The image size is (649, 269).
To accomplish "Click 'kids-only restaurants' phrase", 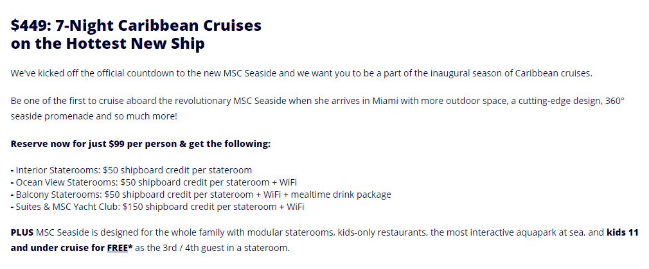I will point(382,232).
